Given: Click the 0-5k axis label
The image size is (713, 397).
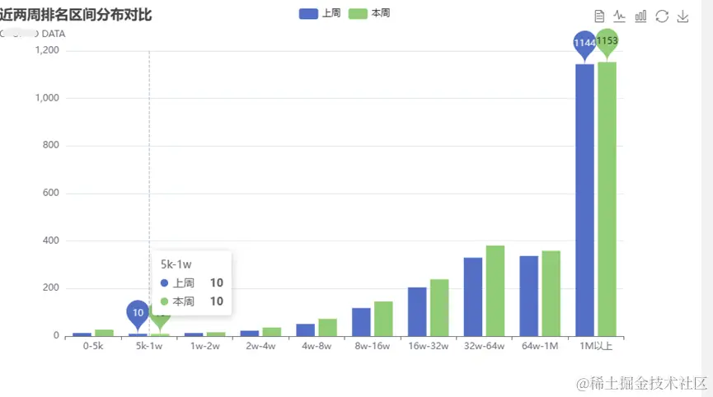Looking at the screenshot, I should 93,346.
